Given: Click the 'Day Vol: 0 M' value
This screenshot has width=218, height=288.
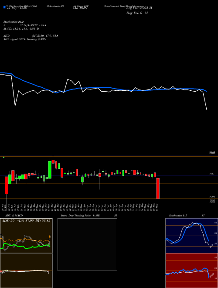Looking at the screenshot, I should (x=137, y=13).
